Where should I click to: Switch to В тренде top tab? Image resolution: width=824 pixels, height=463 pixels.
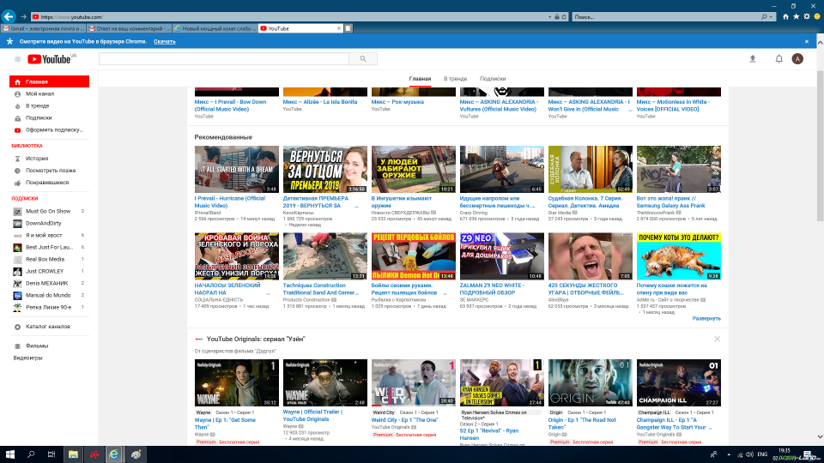(x=455, y=79)
